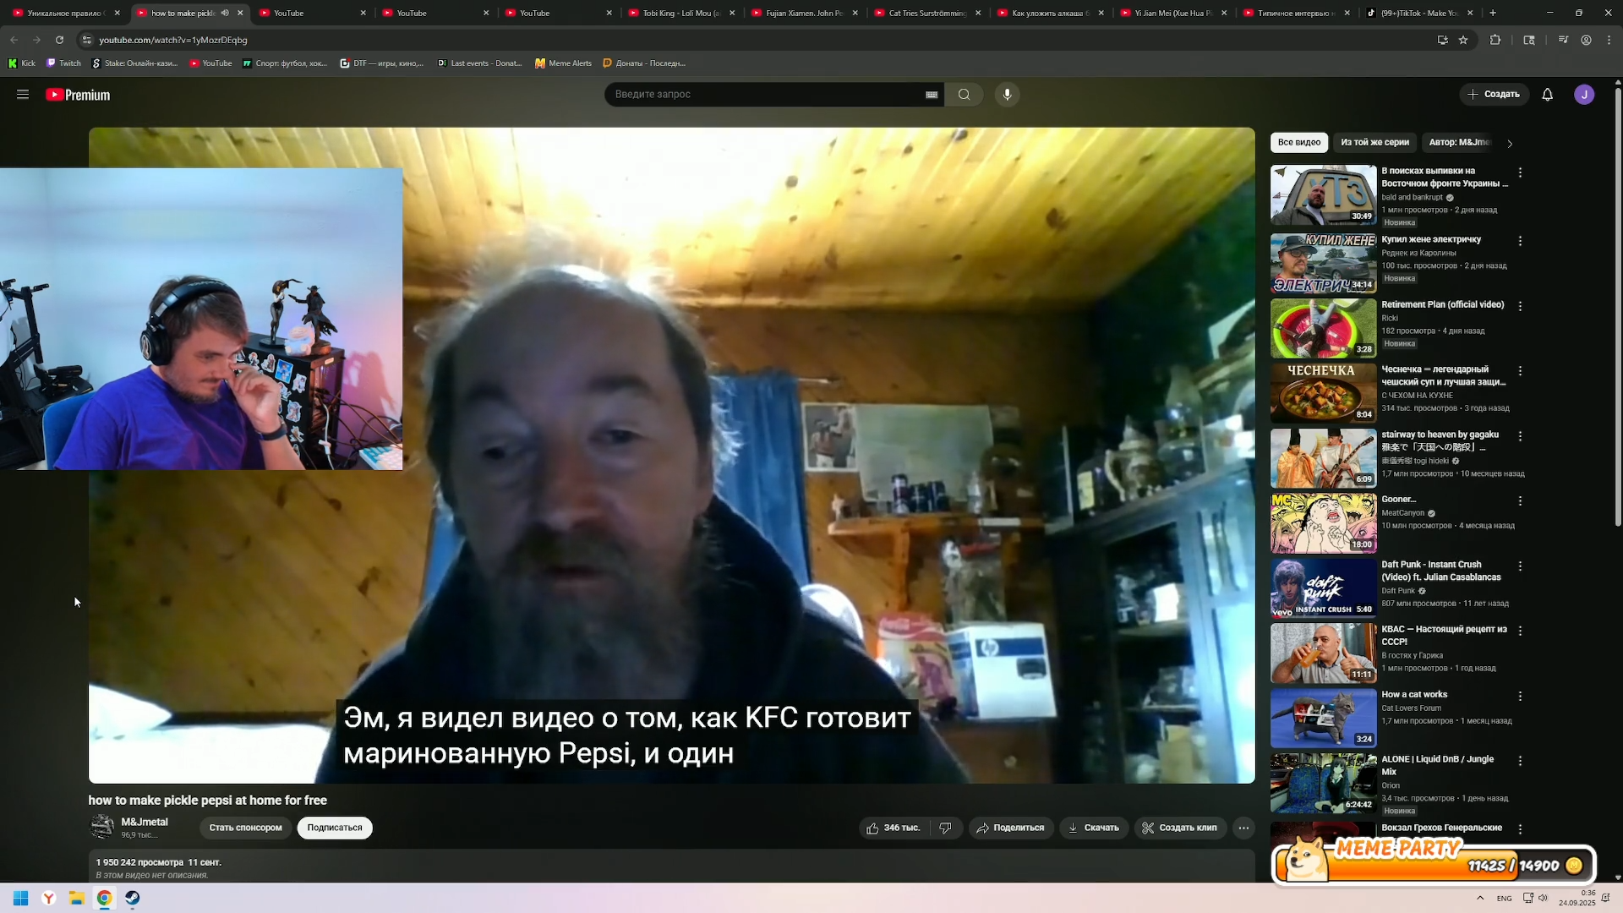Screen dimensions: 1623x913
Task: Click the voice search microphone icon
Action: click(x=1007, y=95)
